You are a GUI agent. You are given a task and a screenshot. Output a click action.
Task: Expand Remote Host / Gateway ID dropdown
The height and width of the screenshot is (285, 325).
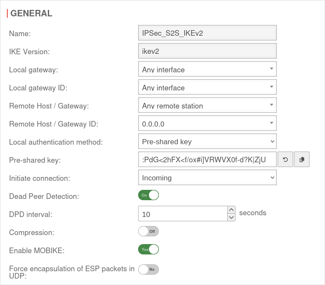(207, 124)
